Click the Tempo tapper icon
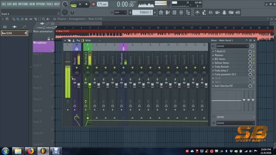276x155 pixels. 198,12
